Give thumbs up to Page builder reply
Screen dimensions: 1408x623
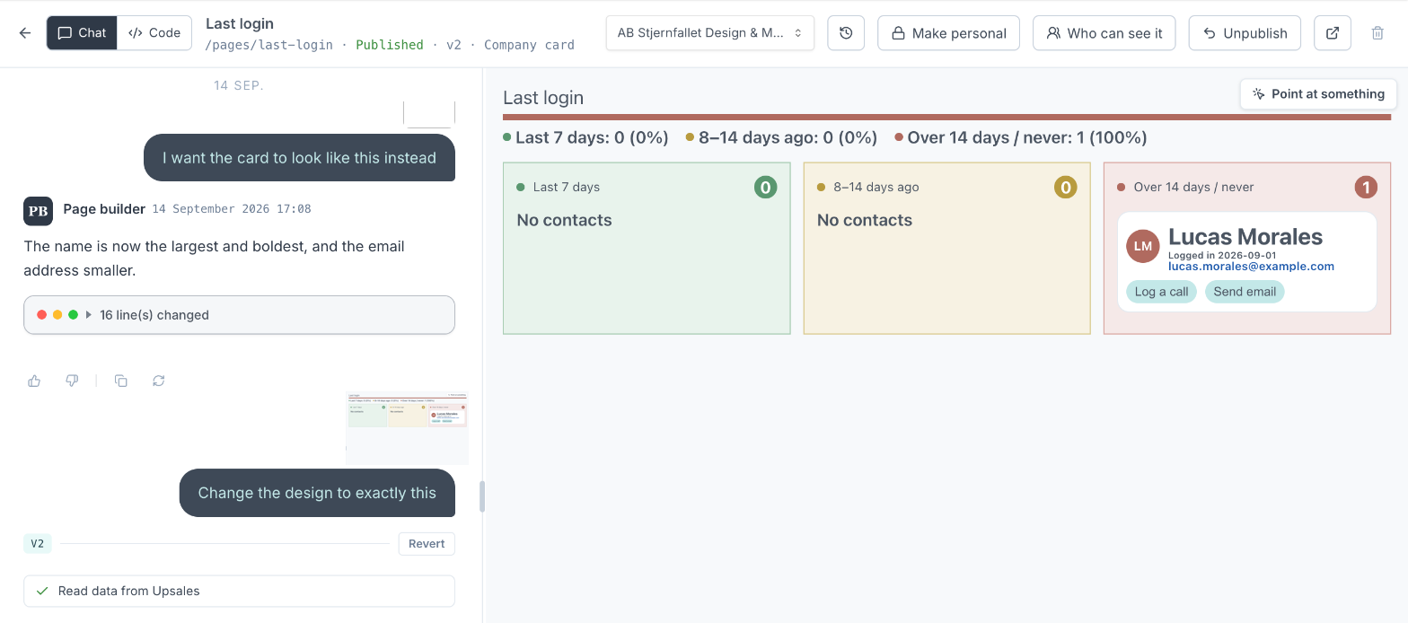pos(34,381)
